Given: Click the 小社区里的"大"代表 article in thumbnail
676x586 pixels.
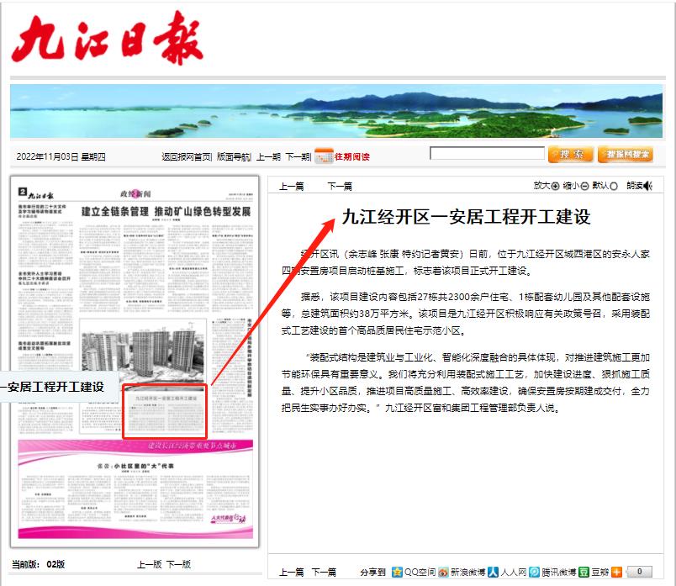Looking at the screenshot, I should point(135,466).
